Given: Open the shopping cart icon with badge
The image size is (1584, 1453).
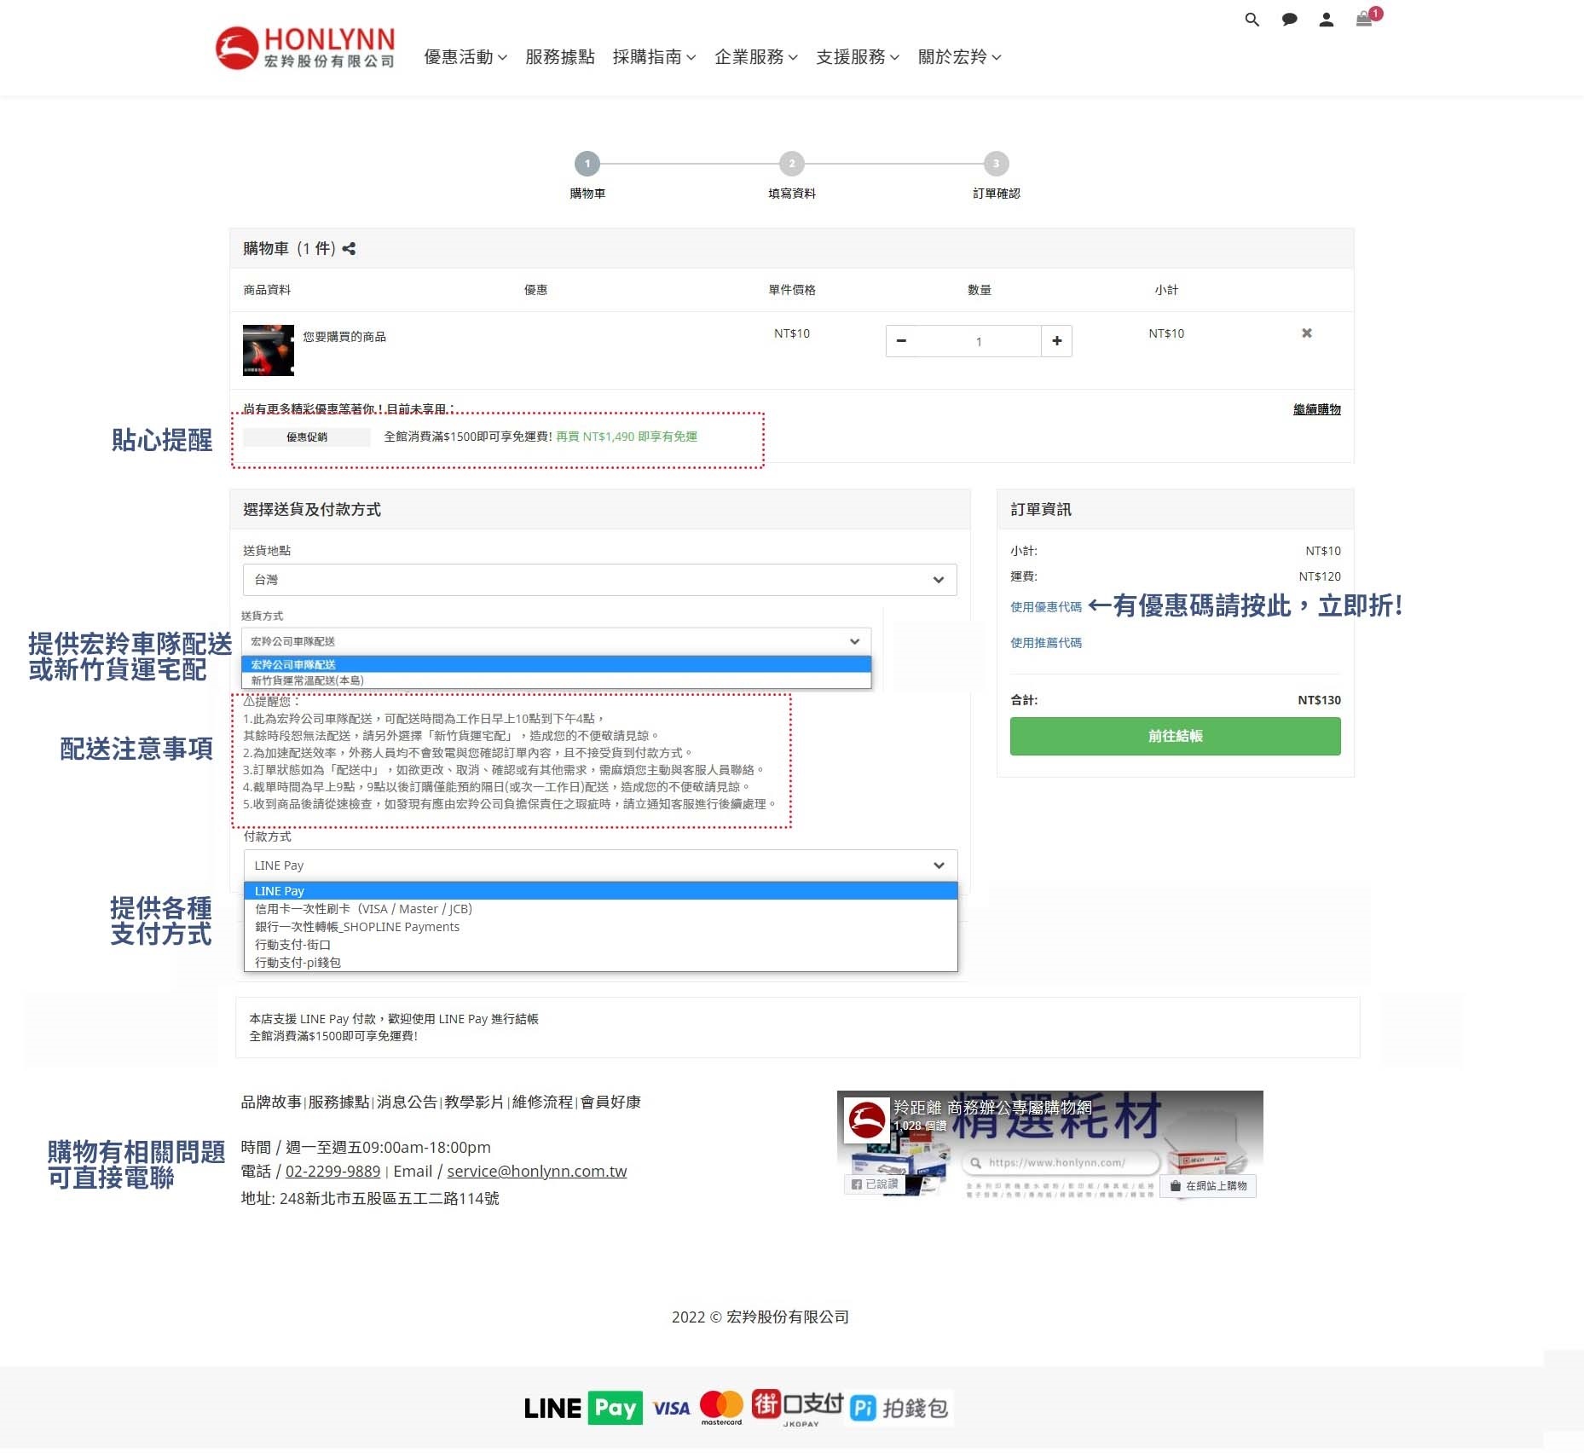Looking at the screenshot, I should (1367, 18).
